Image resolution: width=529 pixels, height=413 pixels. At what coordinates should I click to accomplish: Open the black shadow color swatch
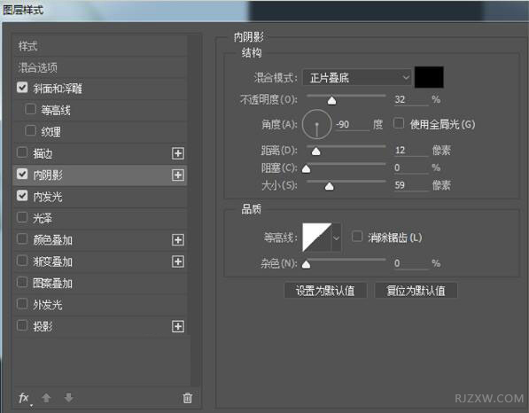[429, 77]
